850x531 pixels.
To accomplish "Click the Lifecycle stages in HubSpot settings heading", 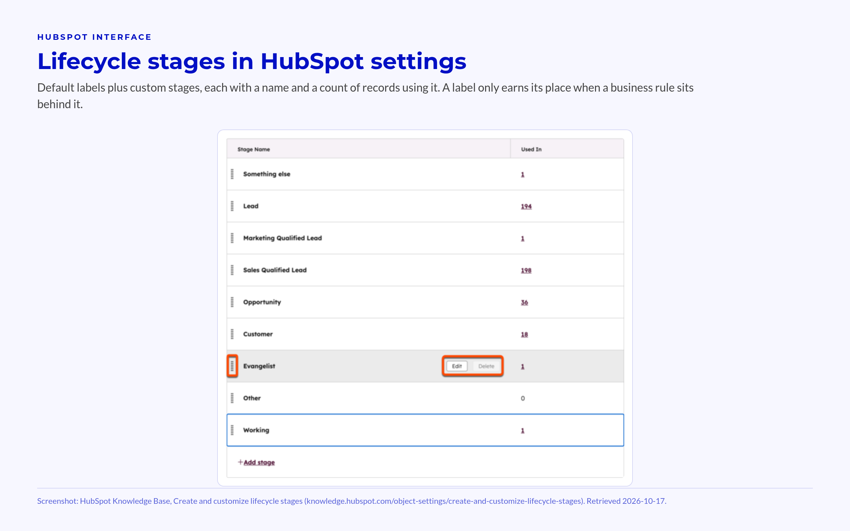I will (252, 61).
